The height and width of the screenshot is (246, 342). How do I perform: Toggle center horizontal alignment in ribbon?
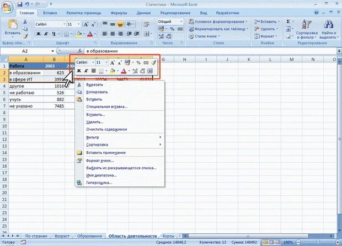pyautogui.click(x=113, y=34)
